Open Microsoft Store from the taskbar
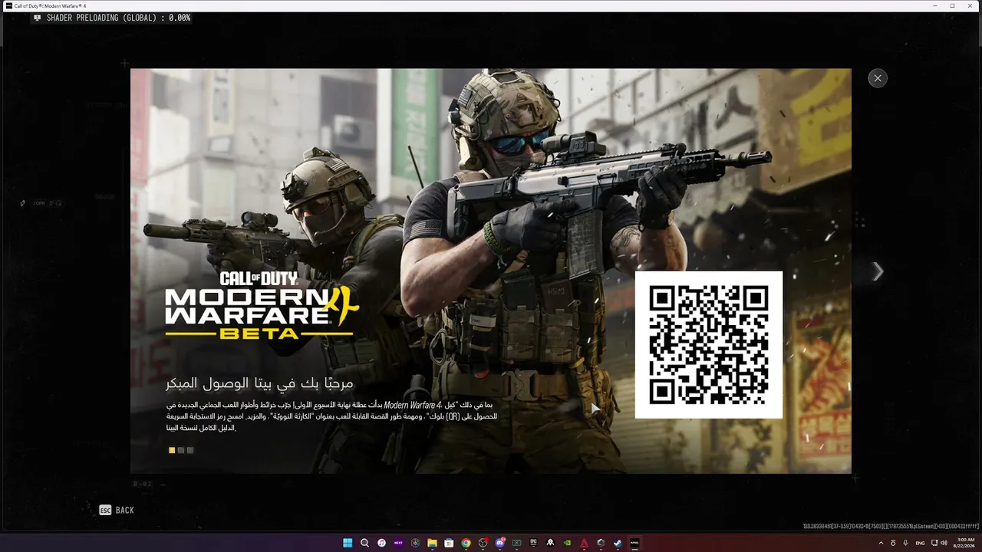 [x=449, y=543]
